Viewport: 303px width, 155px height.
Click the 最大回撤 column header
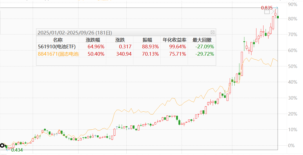pos(202,40)
